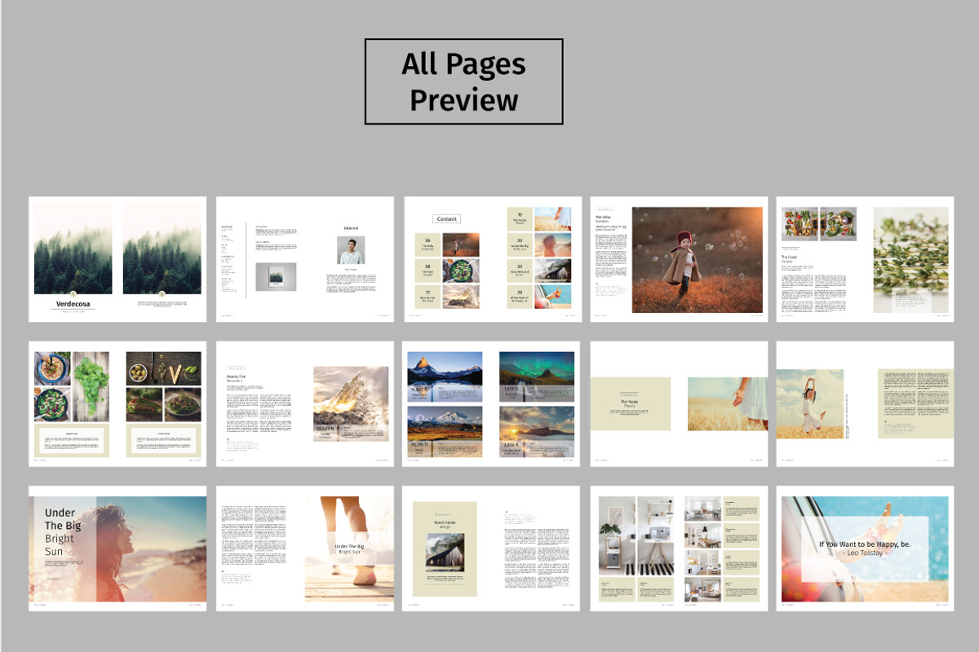Click the interior with potted plant photo

tap(616, 535)
